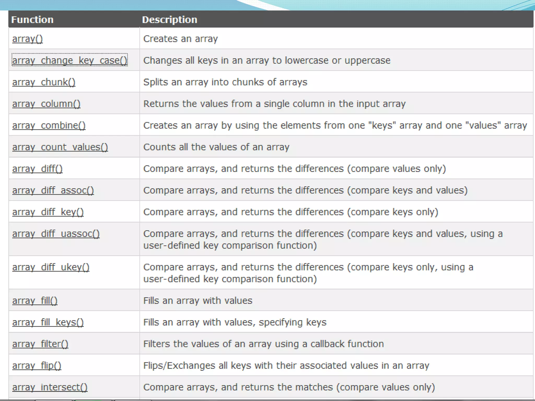Screen dimensions: 535x401
Task: Click the Function column header
Action: [32, 20]
